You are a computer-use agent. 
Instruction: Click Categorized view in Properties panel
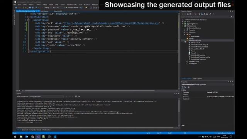click(183, 87)
